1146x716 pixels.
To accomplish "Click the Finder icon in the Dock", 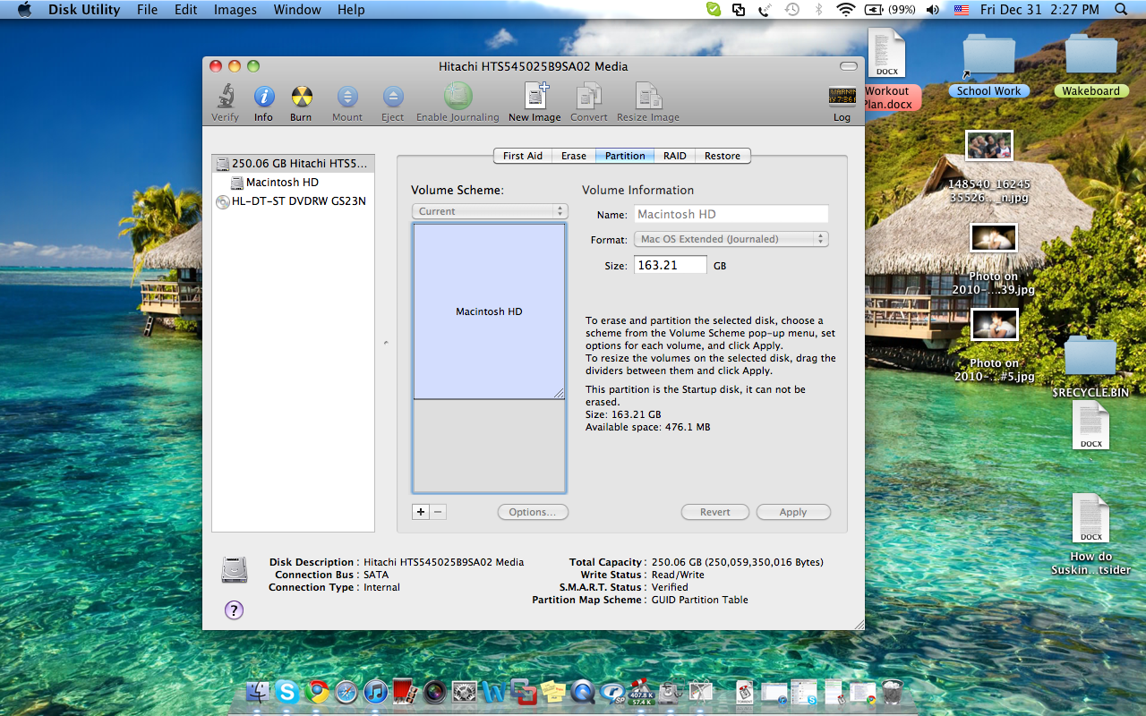I will (258, 691).
